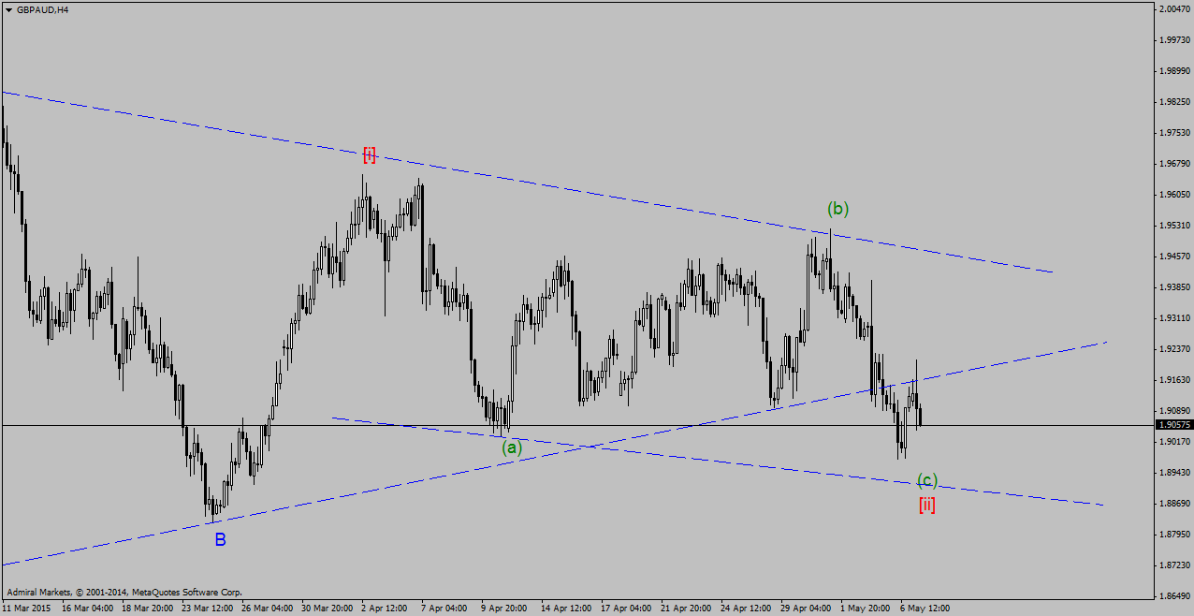Click the 23 Mar 12:00 time label
Screen dimensions: 1194x616
(206, 609)
